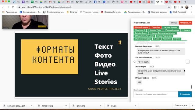Expand options for 'Большой резу....pdf' download
The width and height of the screenshot is (195, 110).
pyautogui.click(x=31, y=106)
